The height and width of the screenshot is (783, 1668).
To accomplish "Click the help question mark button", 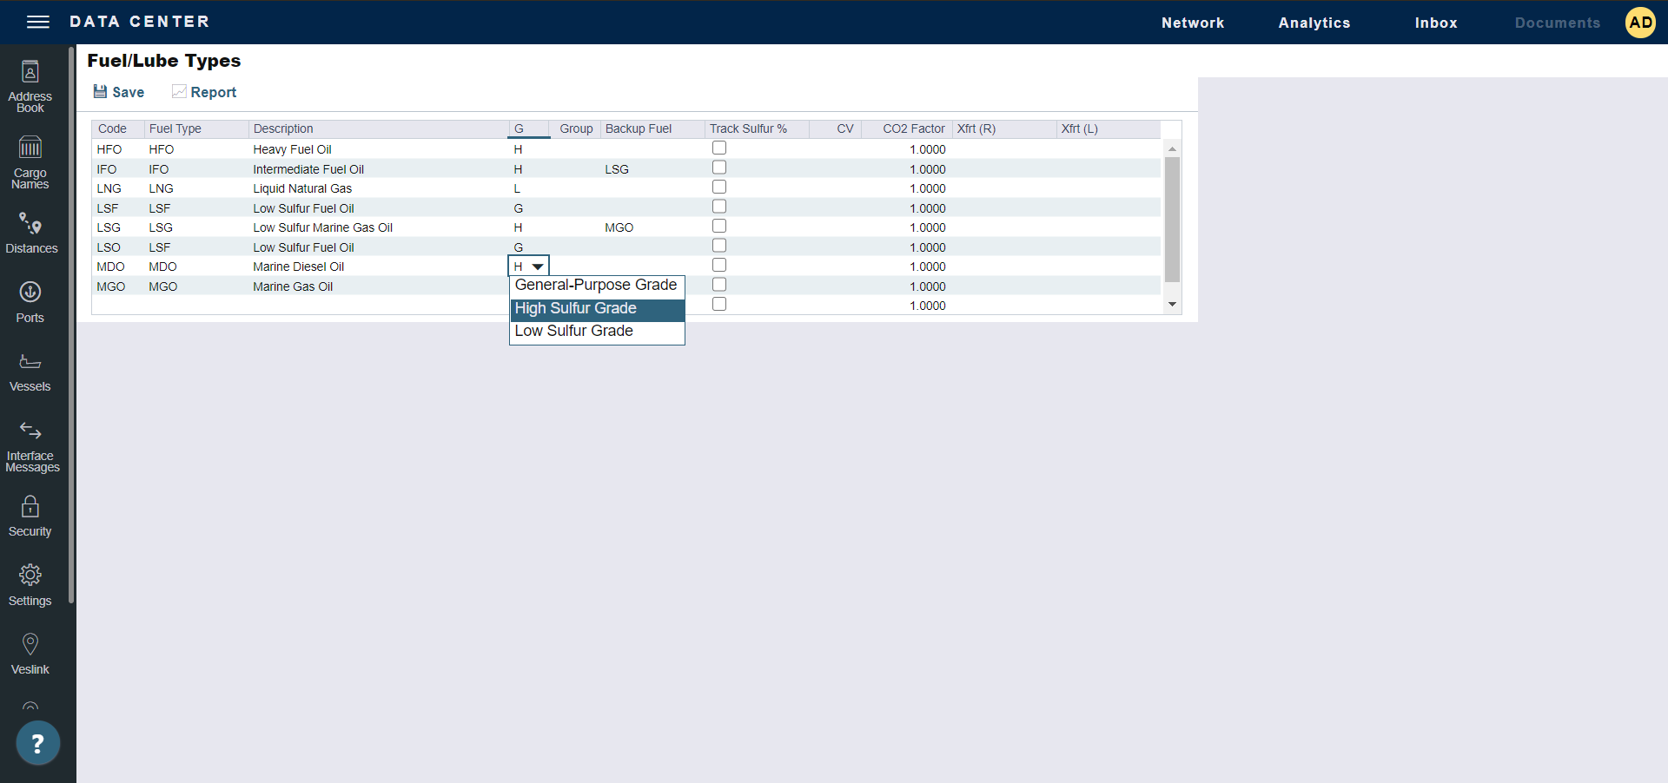I will click(37, 743).
